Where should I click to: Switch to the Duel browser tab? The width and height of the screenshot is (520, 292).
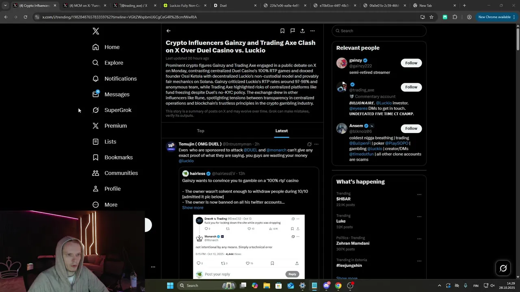click(235, 6)
